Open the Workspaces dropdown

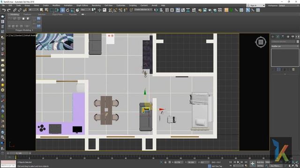click(289, 6)
